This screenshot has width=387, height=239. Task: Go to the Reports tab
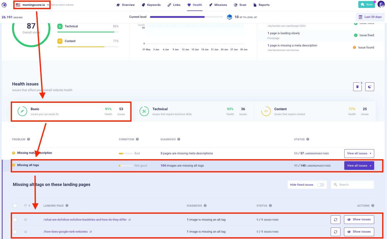coord(261,5)
